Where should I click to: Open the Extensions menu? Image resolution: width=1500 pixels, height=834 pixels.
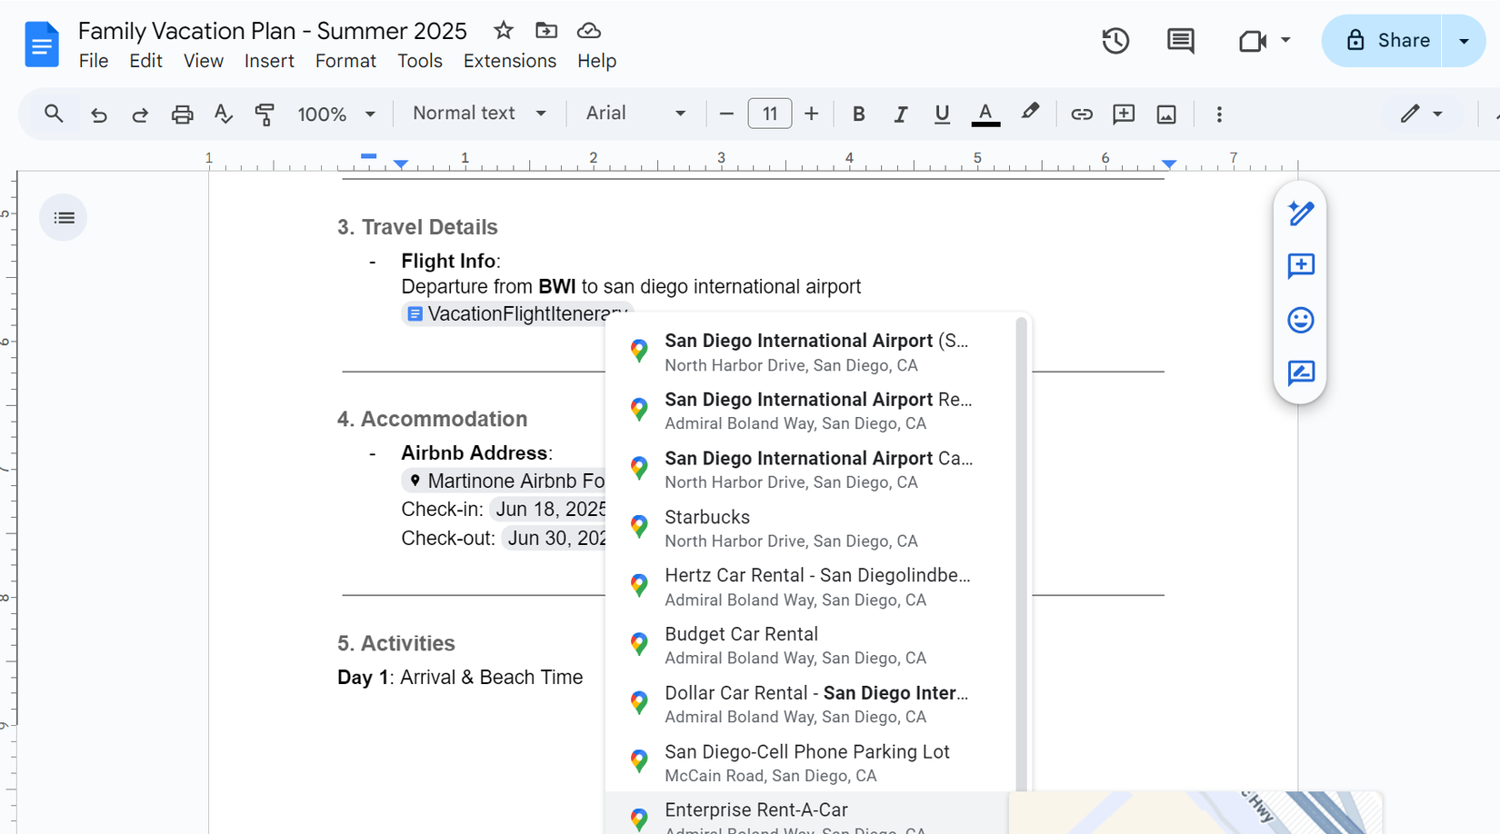click(509, 61)
